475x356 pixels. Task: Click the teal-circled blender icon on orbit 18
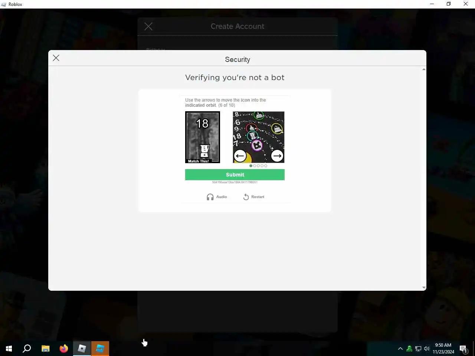pos(253,136)
